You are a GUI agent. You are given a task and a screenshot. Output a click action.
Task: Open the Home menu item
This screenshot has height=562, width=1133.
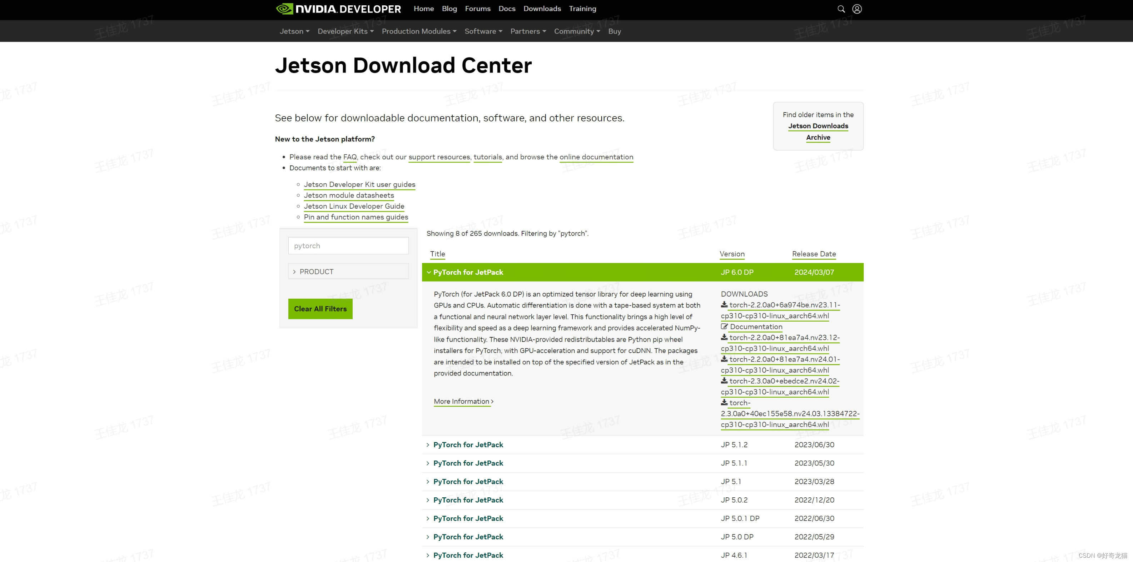coord(423,9)
